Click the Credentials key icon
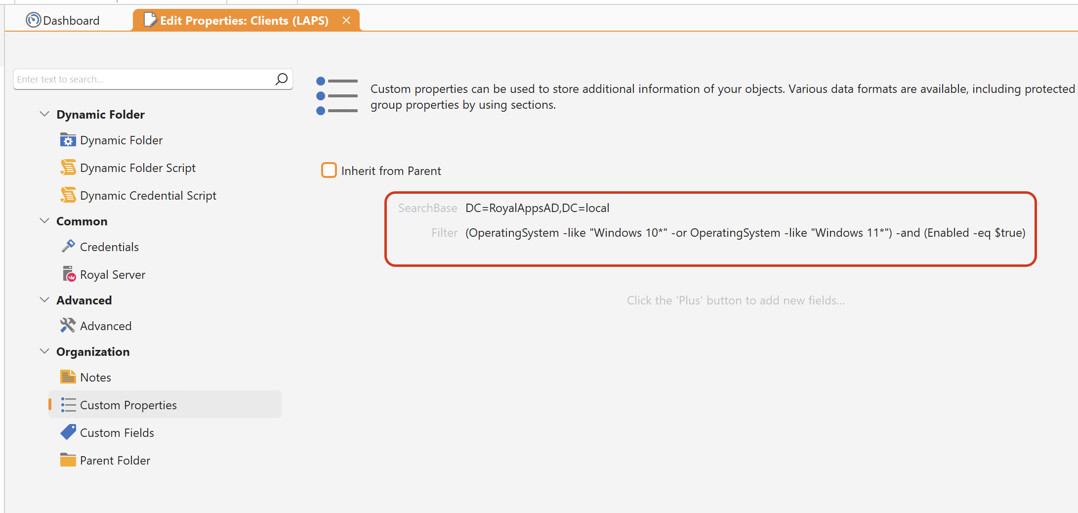1078x513 pixels. [68, 246]
